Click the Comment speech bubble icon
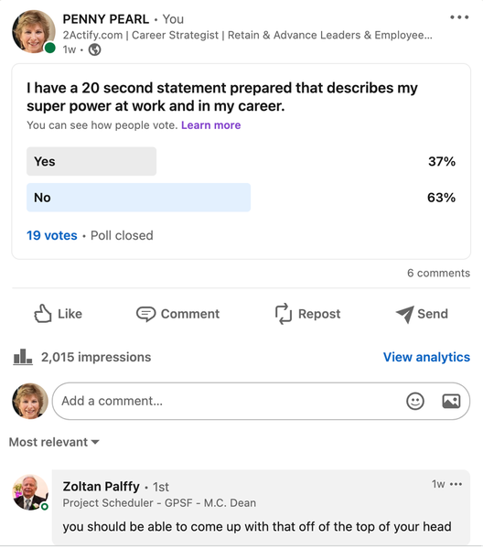The height and width of the screenshot is (549, 483). (145, 314)
